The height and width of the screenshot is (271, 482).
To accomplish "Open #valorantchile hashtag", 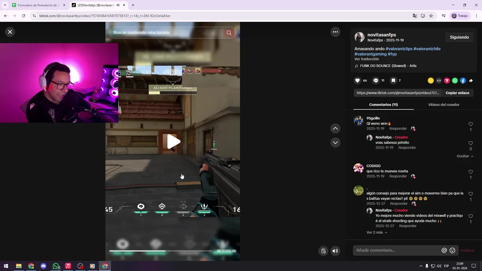I will 427,49.
